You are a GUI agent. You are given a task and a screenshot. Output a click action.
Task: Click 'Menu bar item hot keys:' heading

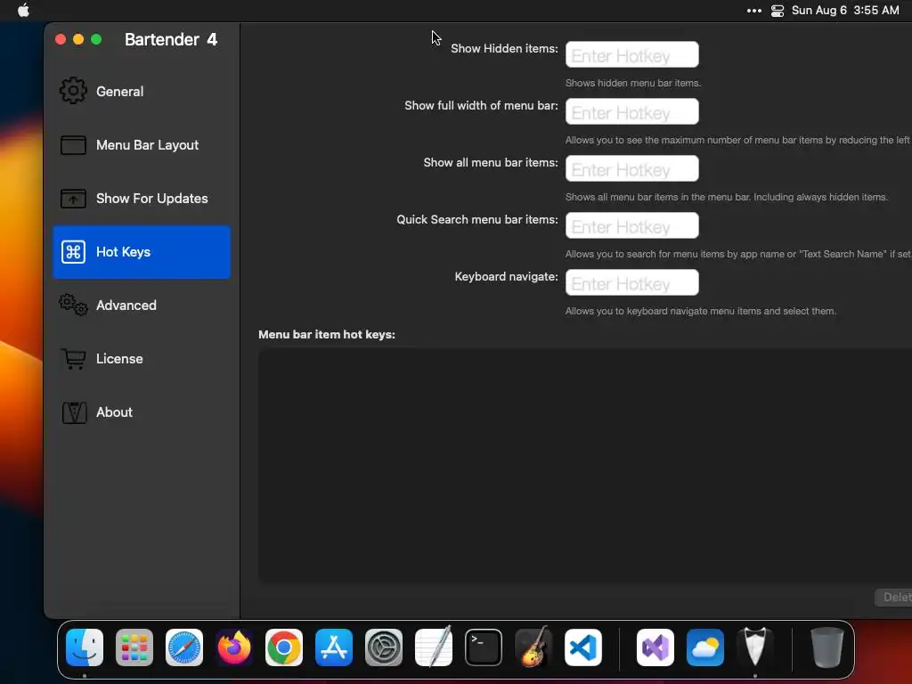[326, 335]
